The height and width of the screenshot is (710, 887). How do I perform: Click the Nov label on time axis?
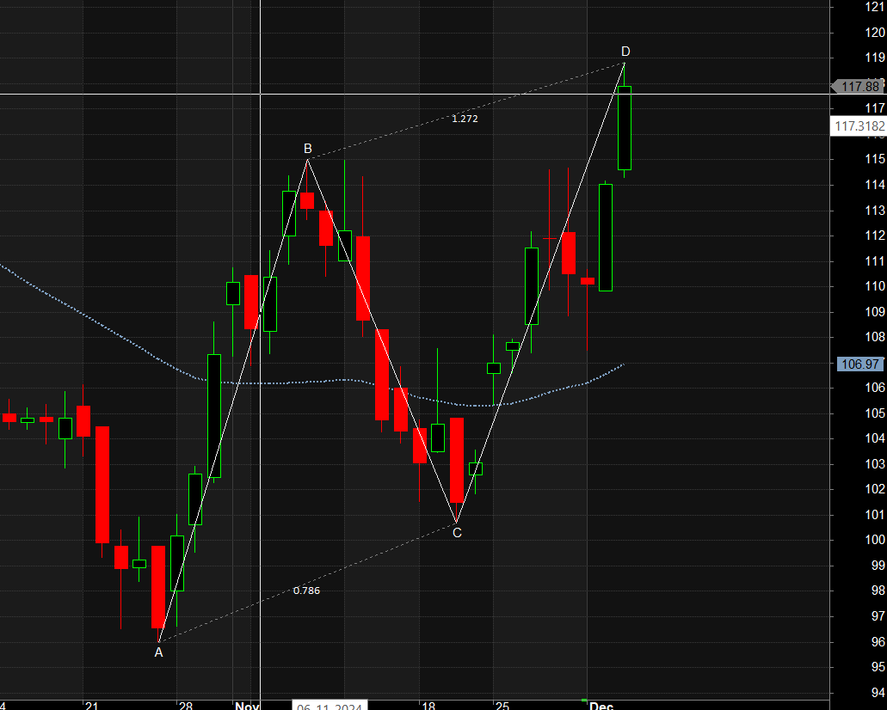click(247, 705)
